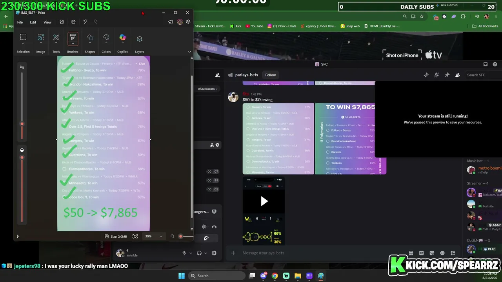Create invite in Discord channel sidebar
This screenshot has width=502, height=282.
click(212, 145)
